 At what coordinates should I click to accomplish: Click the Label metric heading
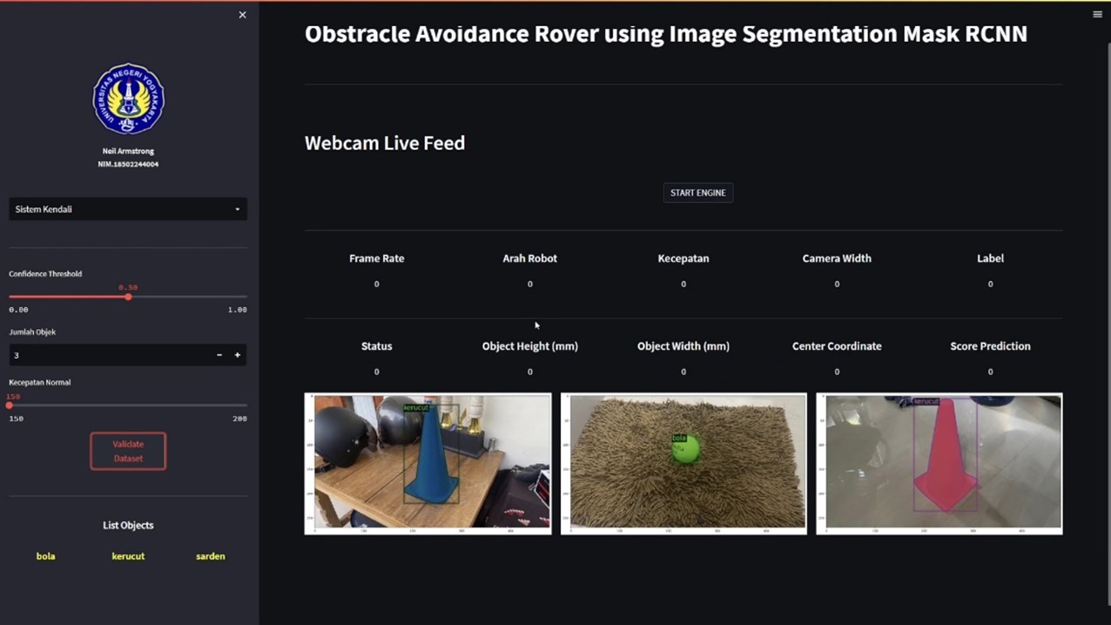click(990, 259)
